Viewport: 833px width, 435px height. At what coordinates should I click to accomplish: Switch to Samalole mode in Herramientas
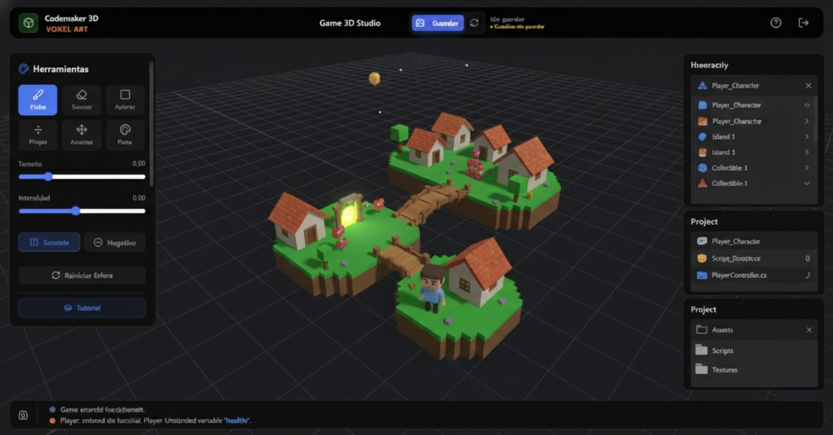click(x=49, y=242)
